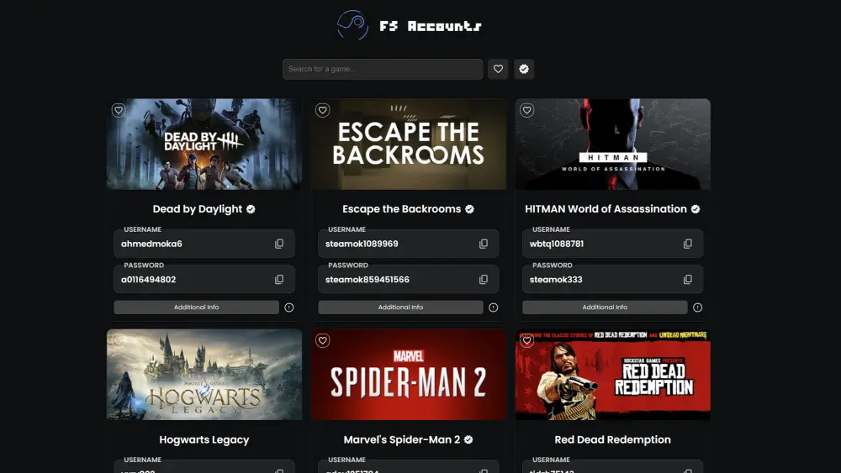Screen dimensions: 841x473
Task: Click verified badge next to Marvel's Spider-Man 2
Action: (468, 439)
